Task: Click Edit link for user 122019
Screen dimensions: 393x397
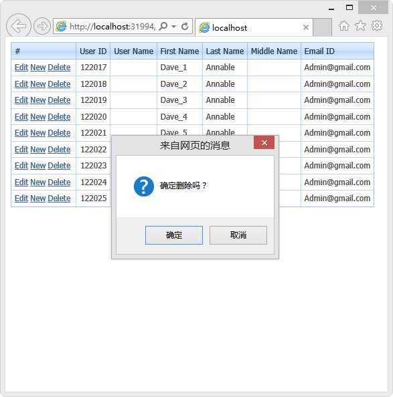Action: [21, 100]
